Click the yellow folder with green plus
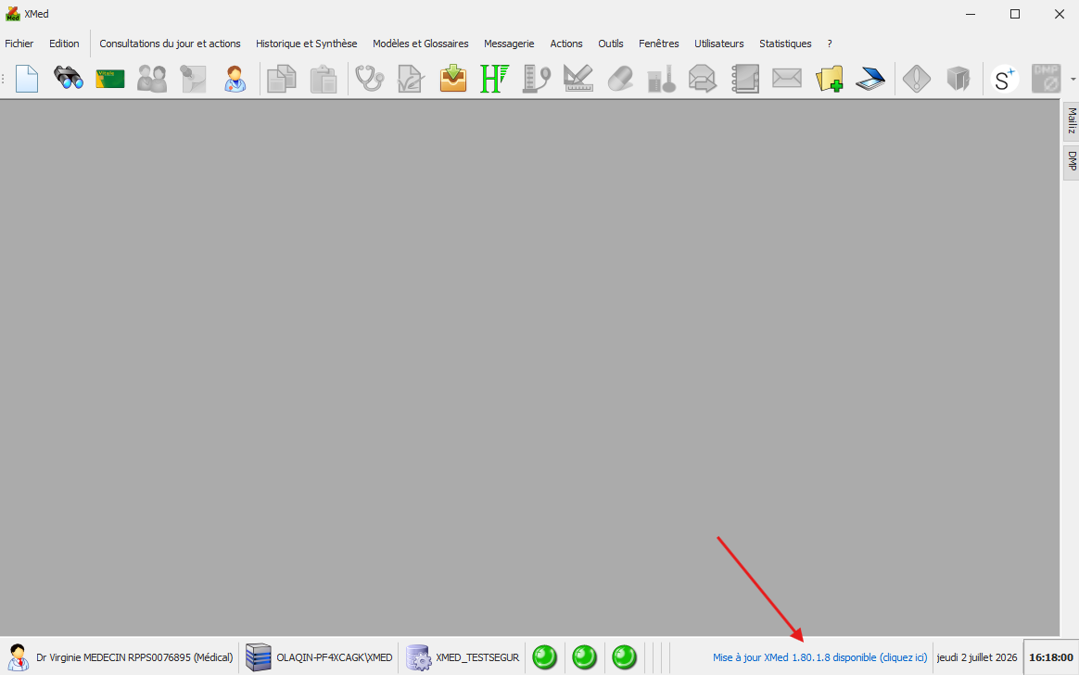Viewport: 1079px width, 675px height. pos(830,79)
